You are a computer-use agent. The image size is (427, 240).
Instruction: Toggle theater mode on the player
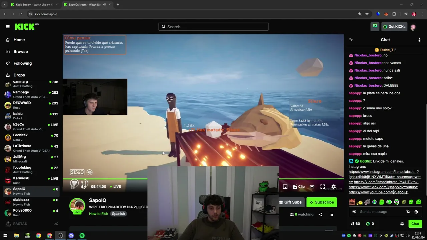coord(312,187)
